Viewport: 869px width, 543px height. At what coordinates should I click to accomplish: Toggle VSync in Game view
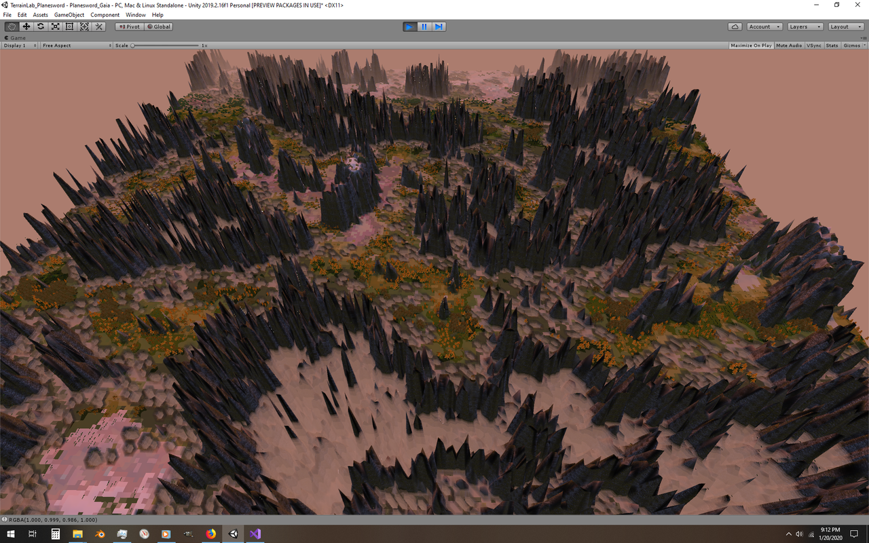coord(814,45)
